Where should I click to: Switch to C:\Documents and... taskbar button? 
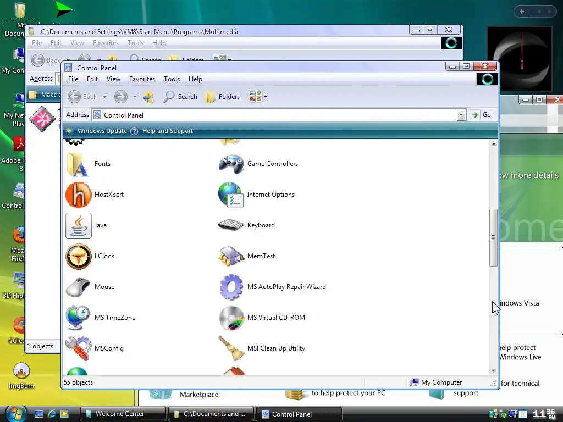(x=211, y=414)
